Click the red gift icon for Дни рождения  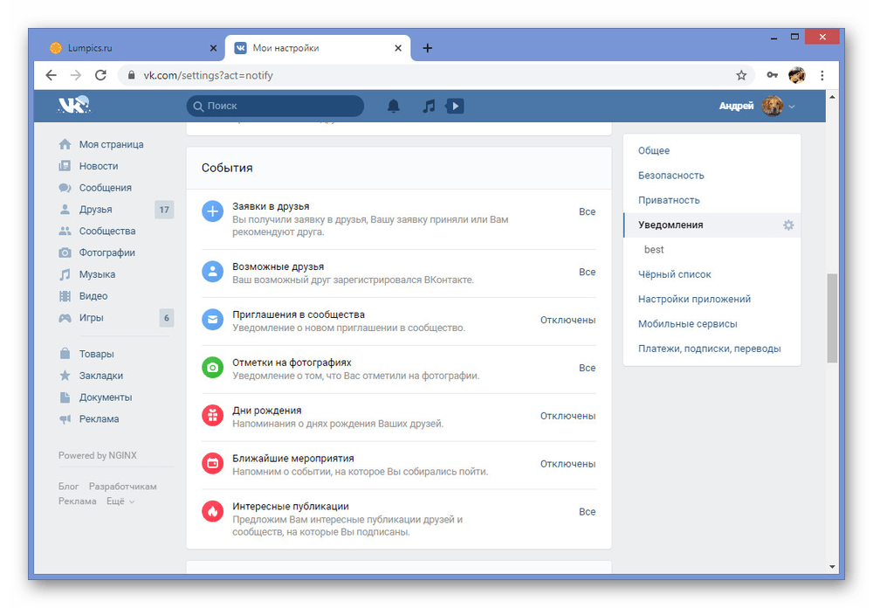[212, 416]
